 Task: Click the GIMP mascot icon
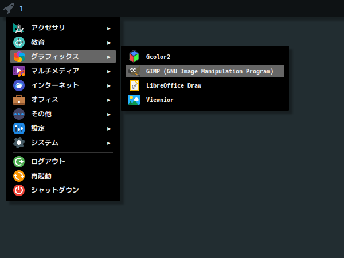(134, 71)
